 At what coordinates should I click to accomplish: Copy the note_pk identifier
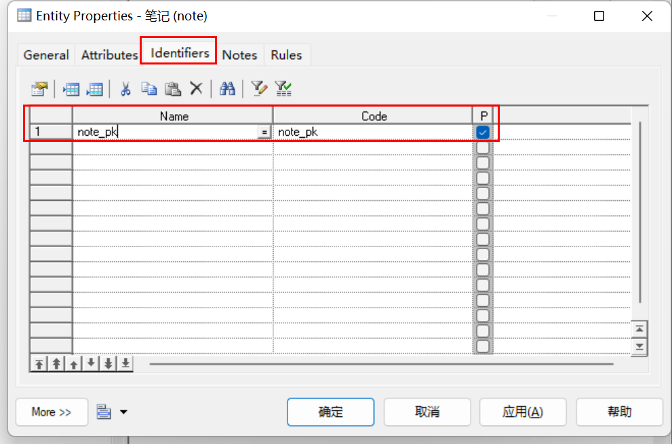click(149, 88)
